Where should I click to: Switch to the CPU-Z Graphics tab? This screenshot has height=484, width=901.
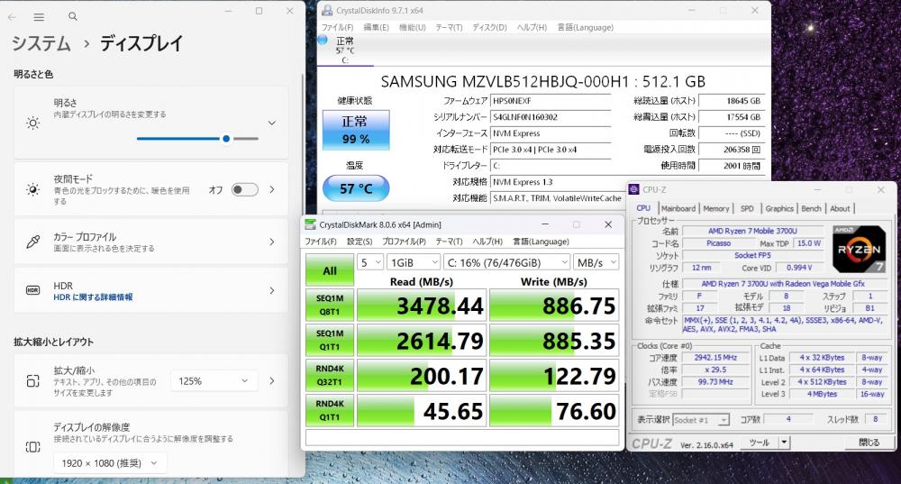779,209
